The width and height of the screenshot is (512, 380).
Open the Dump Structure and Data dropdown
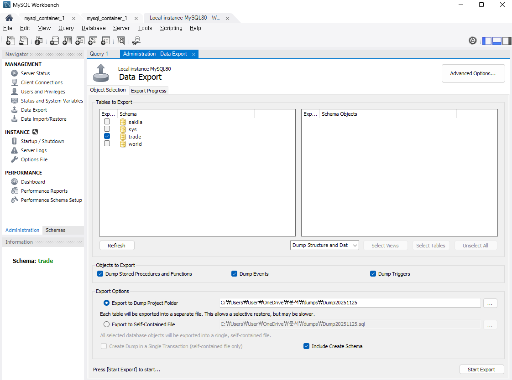pyautogui.click(x=324, y=246)
